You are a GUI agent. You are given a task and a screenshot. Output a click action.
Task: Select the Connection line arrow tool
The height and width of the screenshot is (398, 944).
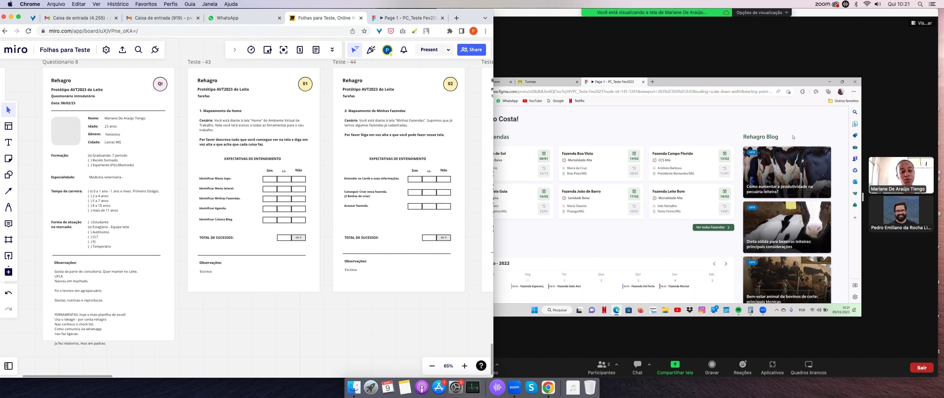8,191
